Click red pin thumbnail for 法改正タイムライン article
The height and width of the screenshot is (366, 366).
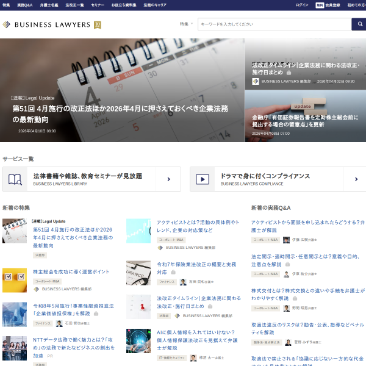[138, 307]
